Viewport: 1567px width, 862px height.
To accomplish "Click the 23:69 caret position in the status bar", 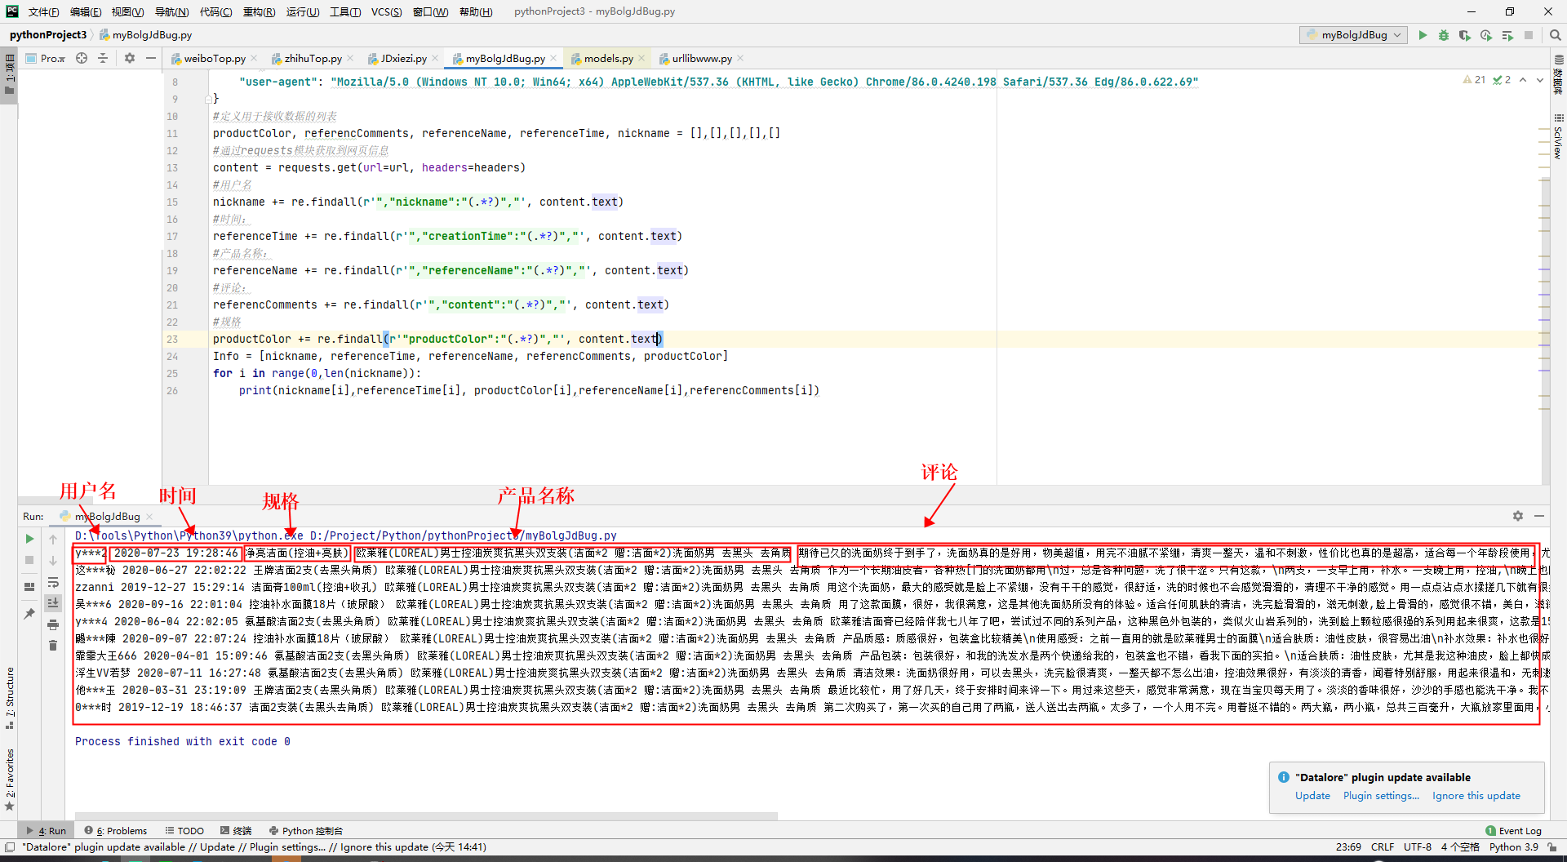I will (1348, 847).
